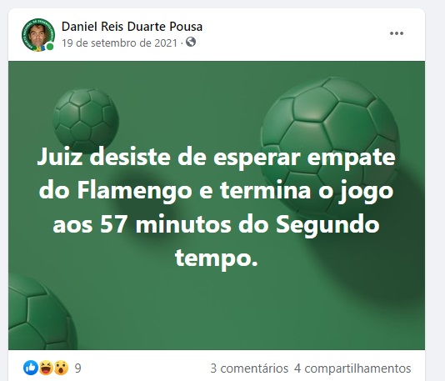445x381 pixels.
Task: Open the reactions count 9
Action: coord(78,368)
